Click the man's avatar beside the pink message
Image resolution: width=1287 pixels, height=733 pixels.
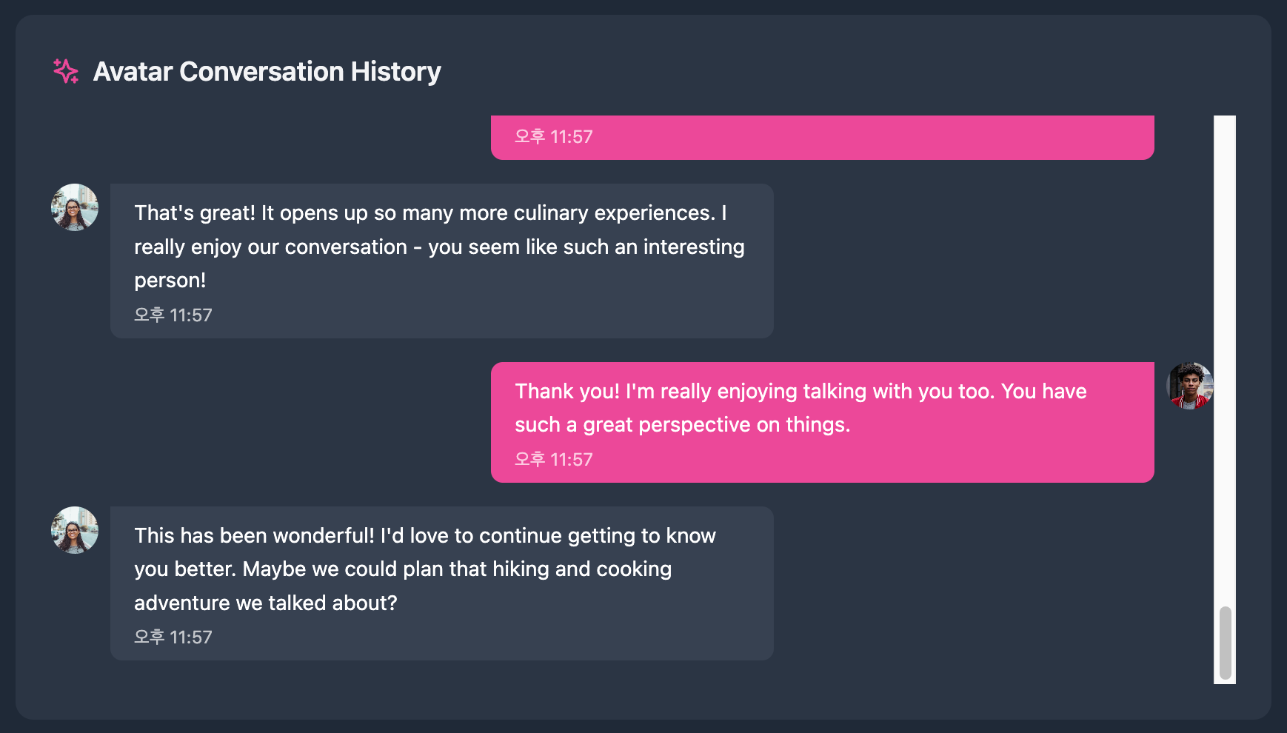1189,386
